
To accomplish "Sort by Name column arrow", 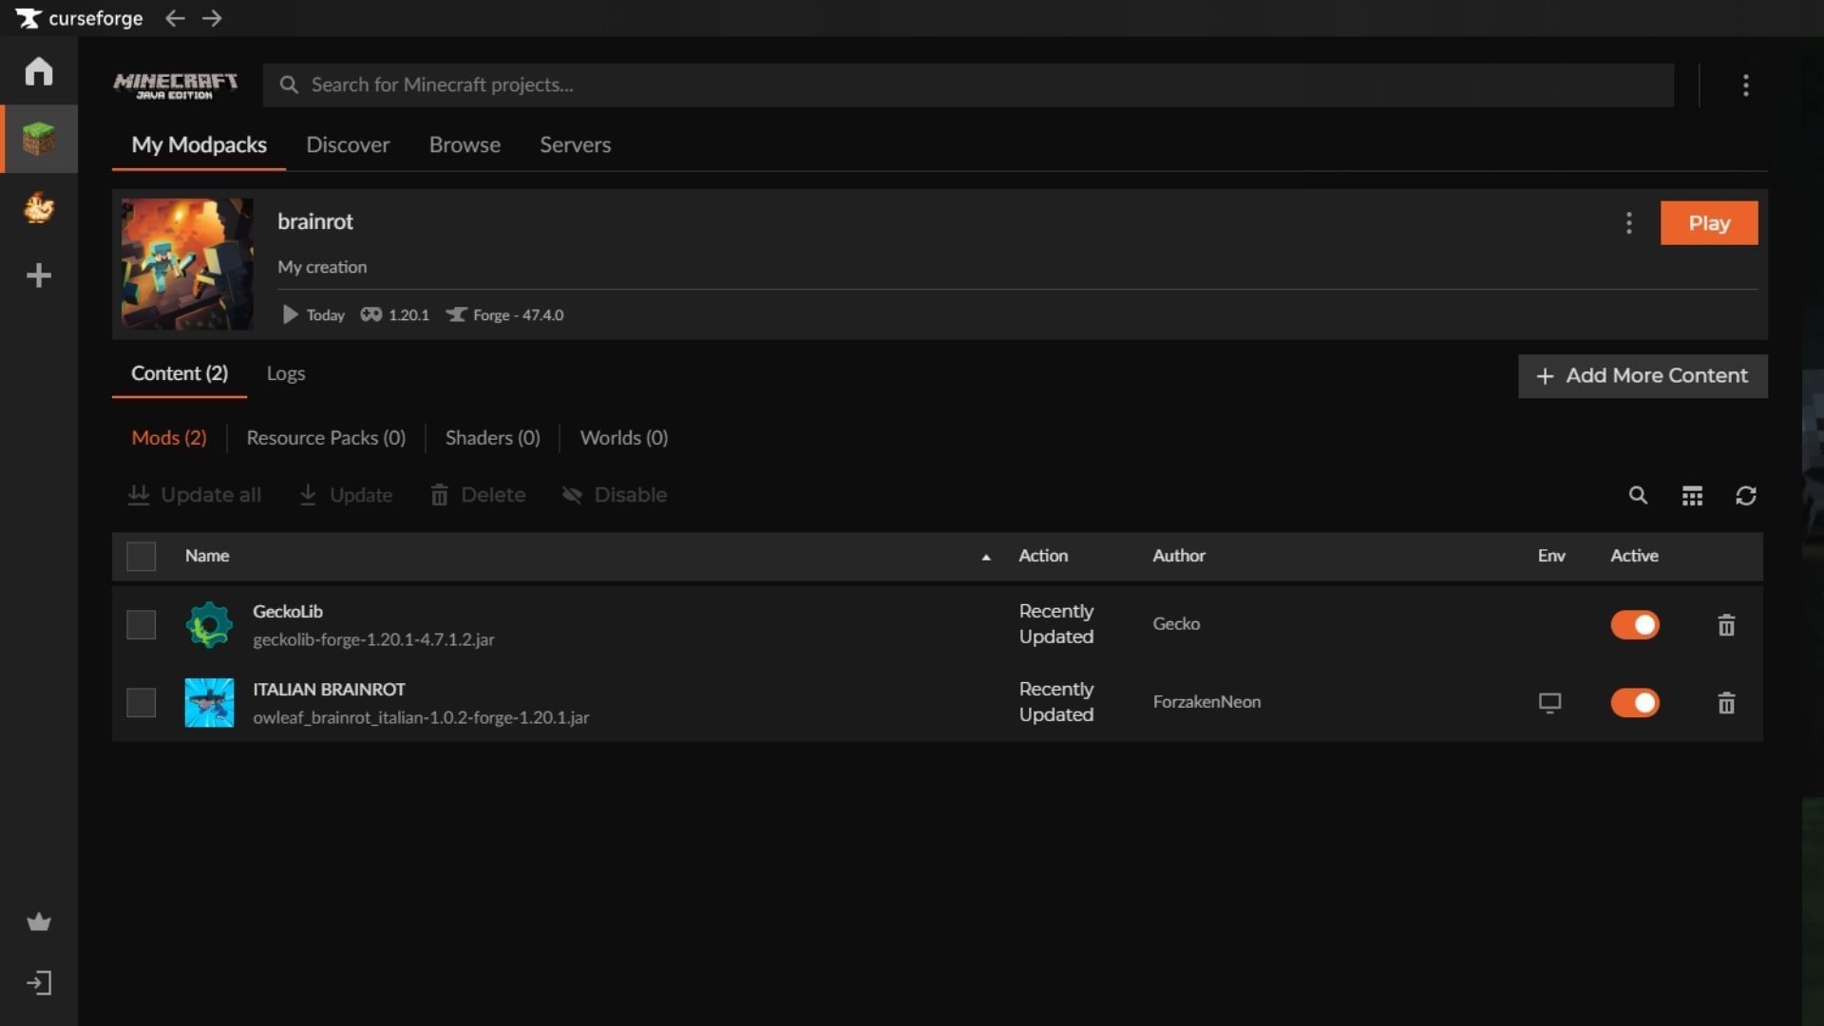I will click(x=985, y=557).
